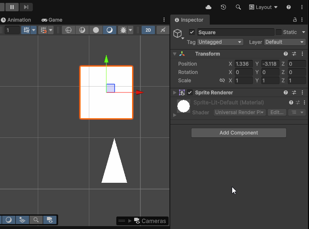Toggle grid visibility in Scene view
The height and width of the screenshot is (229, 309).
(26, 30)
